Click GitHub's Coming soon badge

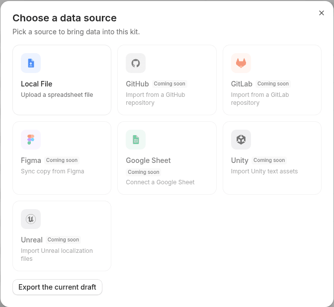tap(169, 83)
